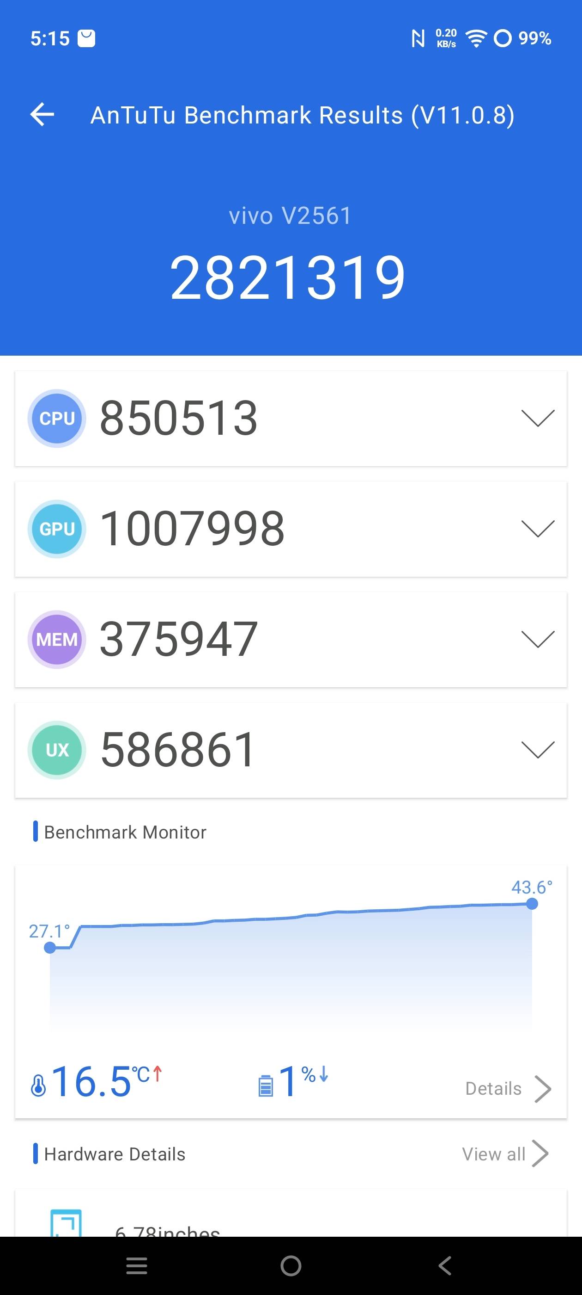Tap the home circle navigation button
This screenshot has width=582, height=1295.
coord(291,1266)
